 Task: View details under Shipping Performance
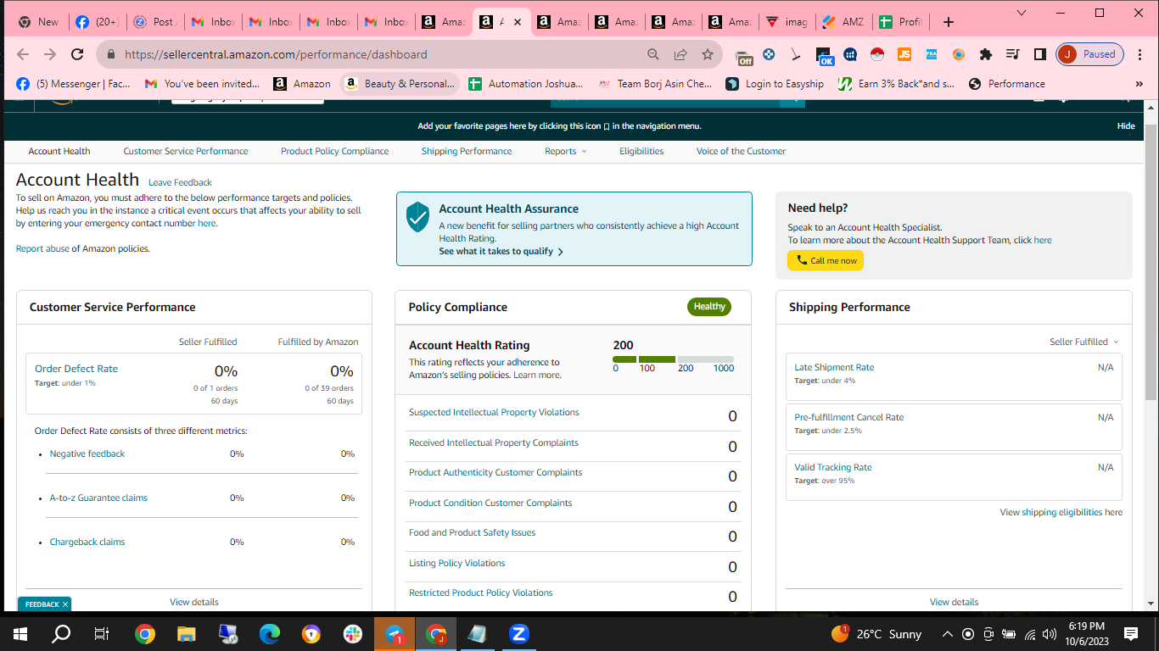point(954,602)
